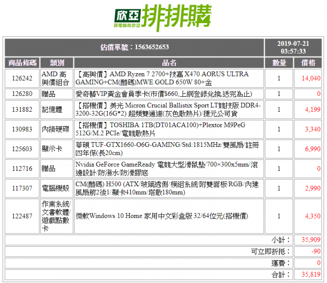Select category AMD 高興價組合
The image size is (327, 283).
click(55, 79)
